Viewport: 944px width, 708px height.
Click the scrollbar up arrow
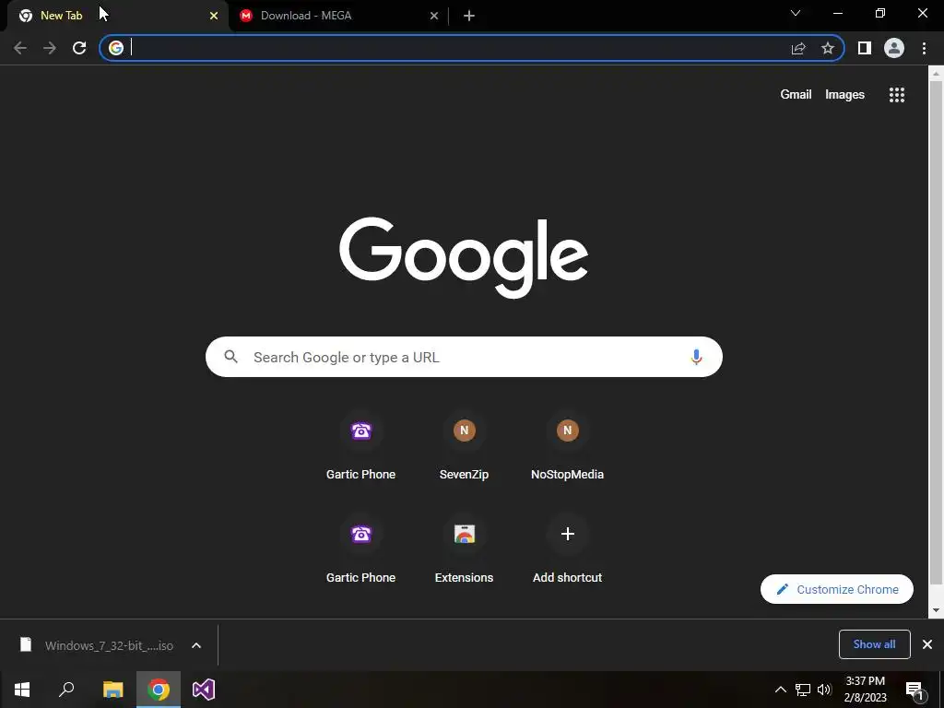point(936,74)
